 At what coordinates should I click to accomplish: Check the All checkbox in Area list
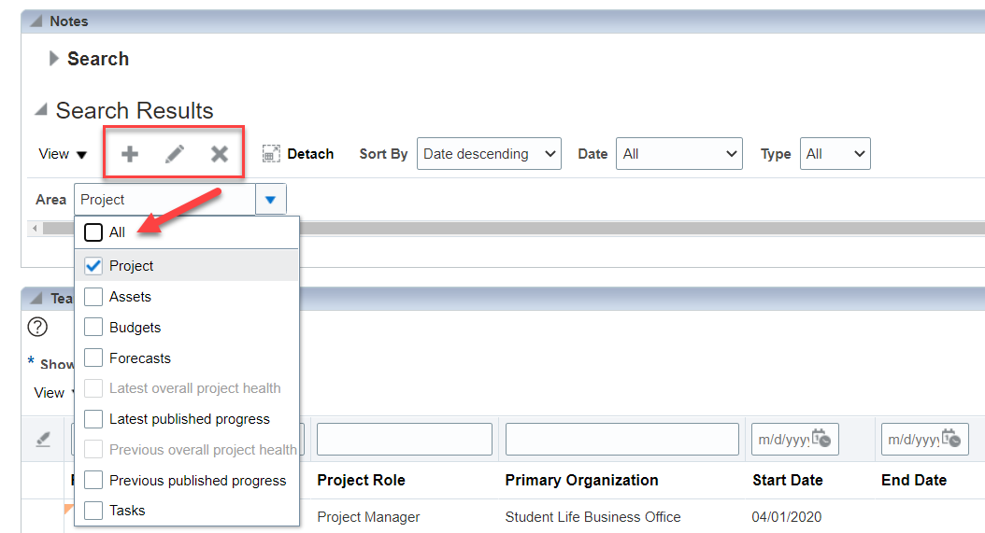[93, 232]
